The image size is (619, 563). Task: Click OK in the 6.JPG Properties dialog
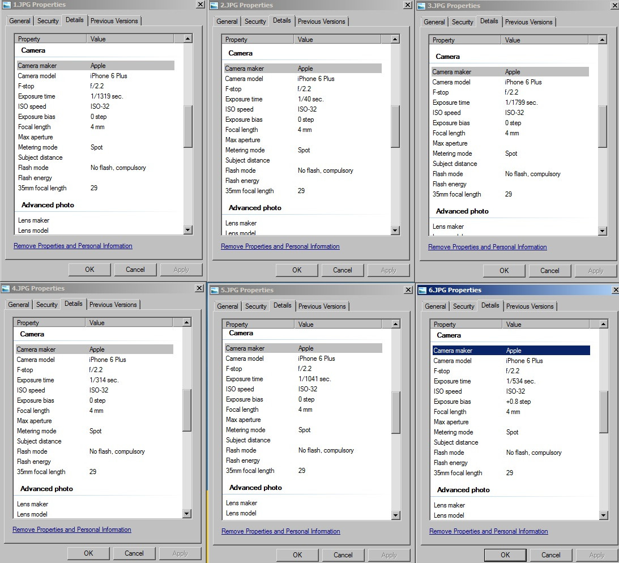click(x=505, y=555)
